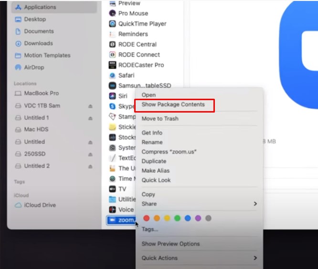Select the Samsung PortableSSD app icon
The image size is (318, 269).
point(112,86)
